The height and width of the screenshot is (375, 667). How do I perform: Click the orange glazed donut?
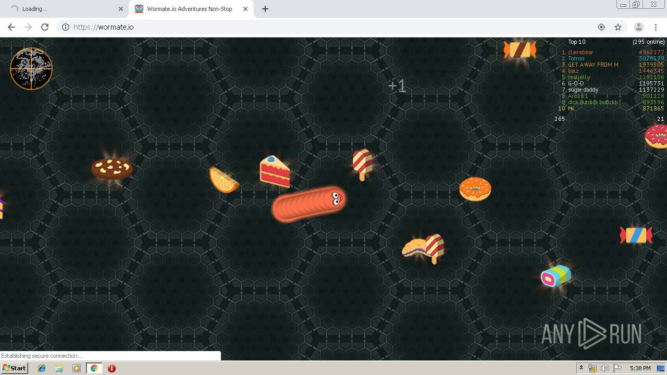tap(475, 189)
